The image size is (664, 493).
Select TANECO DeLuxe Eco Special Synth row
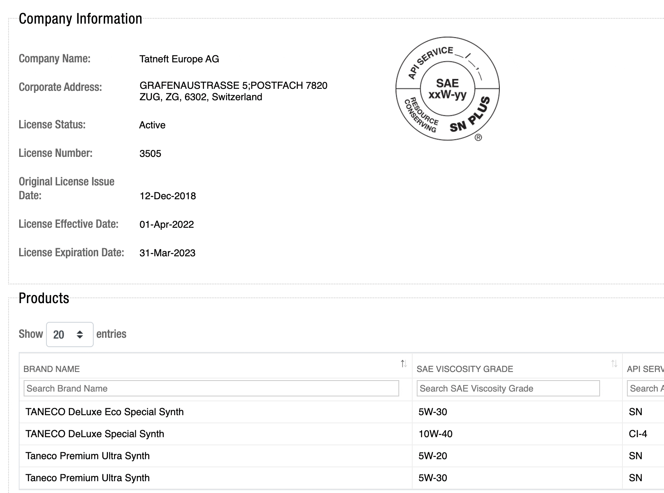point(341,412)
